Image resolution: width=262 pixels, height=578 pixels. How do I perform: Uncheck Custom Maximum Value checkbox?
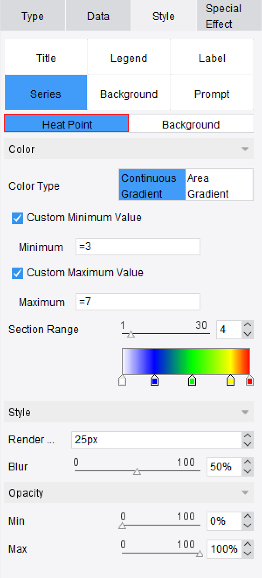17,273
